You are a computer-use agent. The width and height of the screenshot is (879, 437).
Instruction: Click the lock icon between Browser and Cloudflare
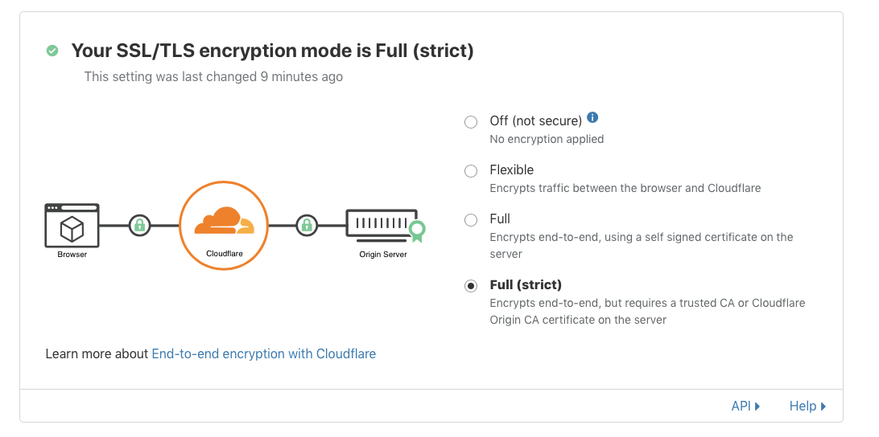pyautogui.click(x=140, y=226)
